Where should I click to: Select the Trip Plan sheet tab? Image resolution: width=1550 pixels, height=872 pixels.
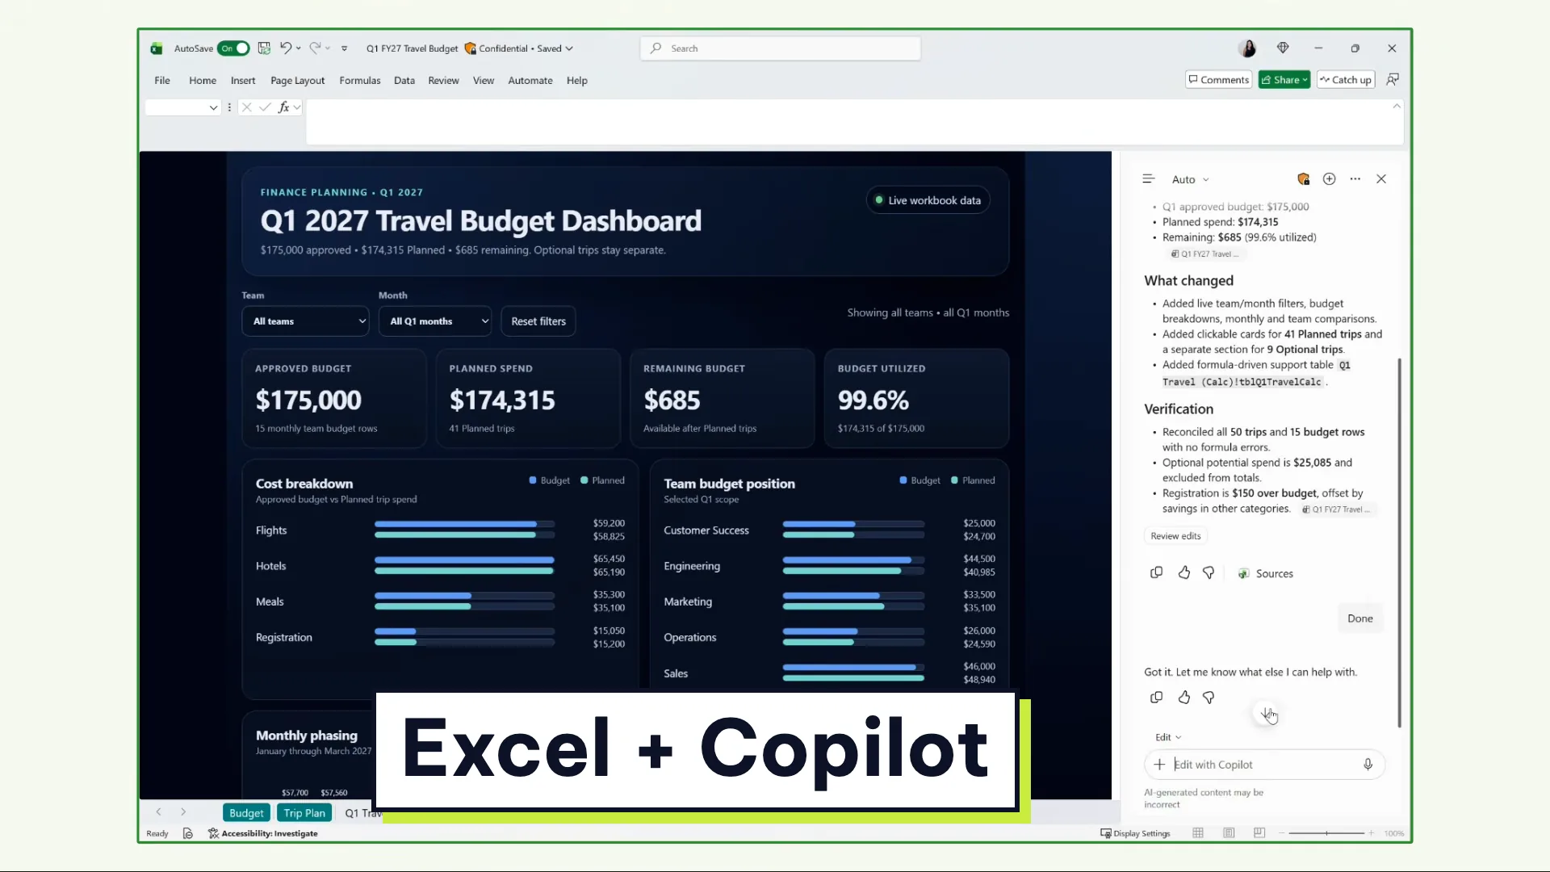pos(304,813)
